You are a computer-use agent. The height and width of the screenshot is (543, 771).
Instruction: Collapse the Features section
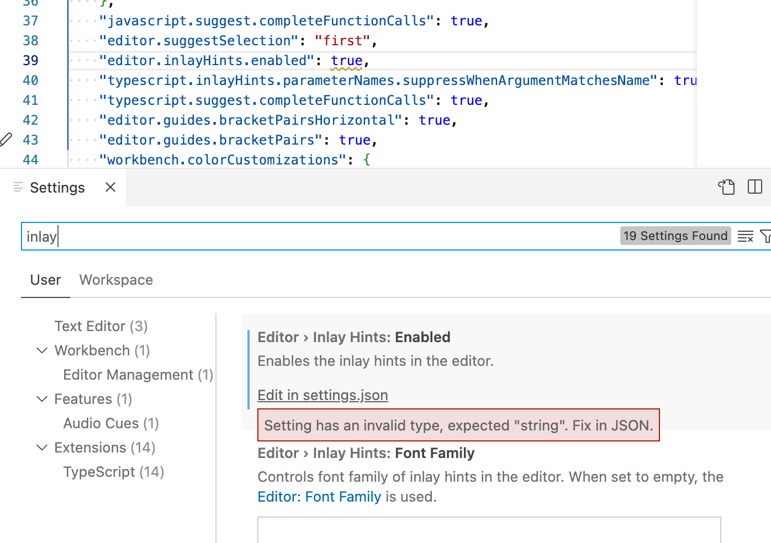pos(42,399)
